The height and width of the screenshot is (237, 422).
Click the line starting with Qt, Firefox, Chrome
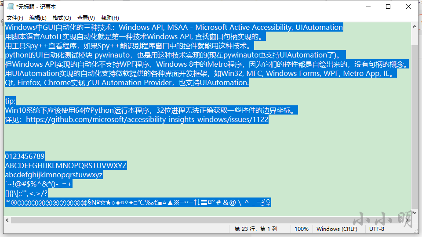127,83
